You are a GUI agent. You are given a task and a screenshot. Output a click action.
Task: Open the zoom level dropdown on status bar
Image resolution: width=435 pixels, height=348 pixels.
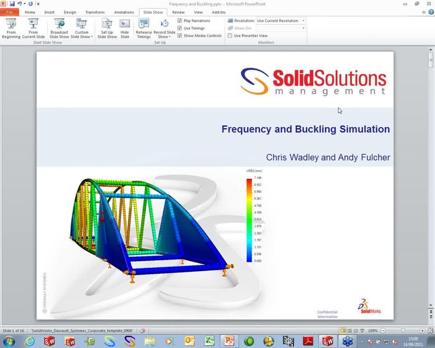pos(373,331)
